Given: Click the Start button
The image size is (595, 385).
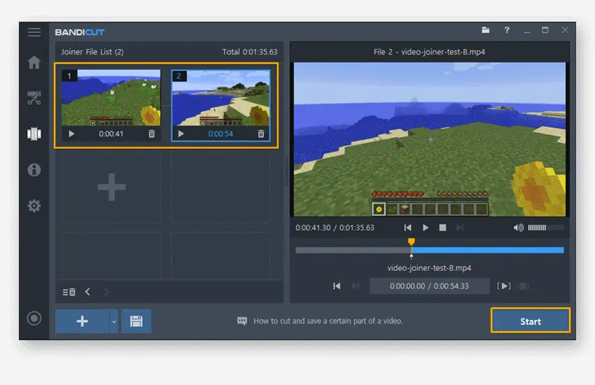Looking at the screenshot, I should 531,321.
